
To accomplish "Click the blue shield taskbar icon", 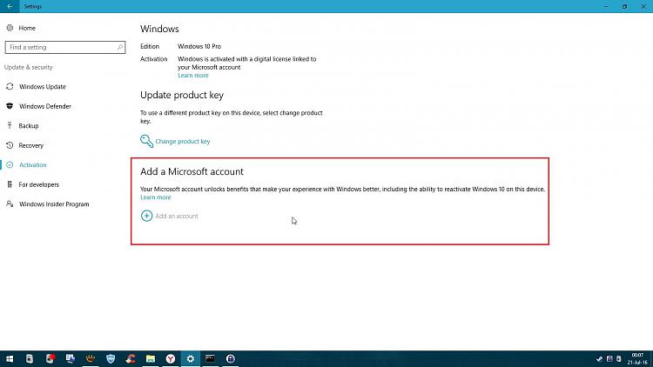I will pyautogui.click(x=111, y=358).
